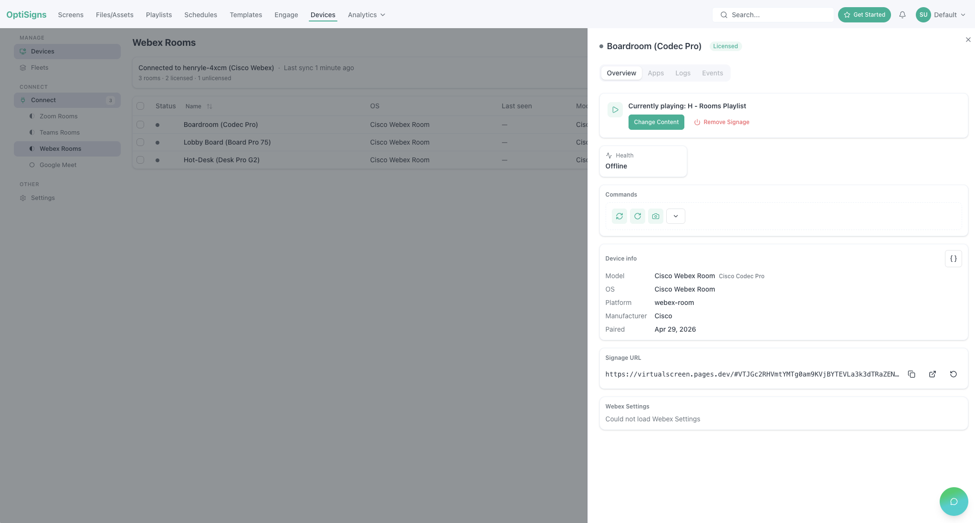Focus the Search input field
The width and height of the screenshot is (975, 523).
coord(773,15)
